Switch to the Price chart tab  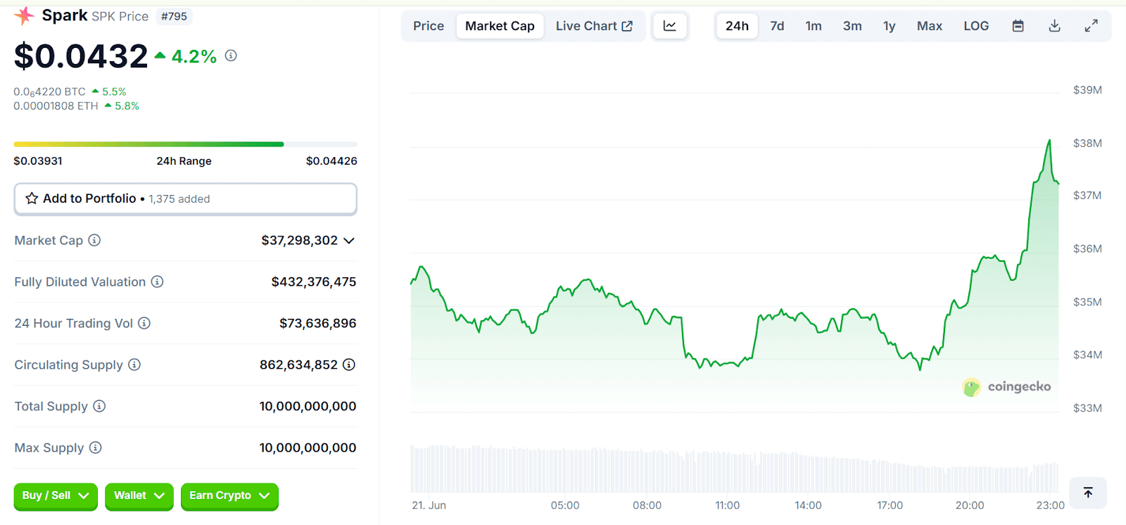coord(429,26)
